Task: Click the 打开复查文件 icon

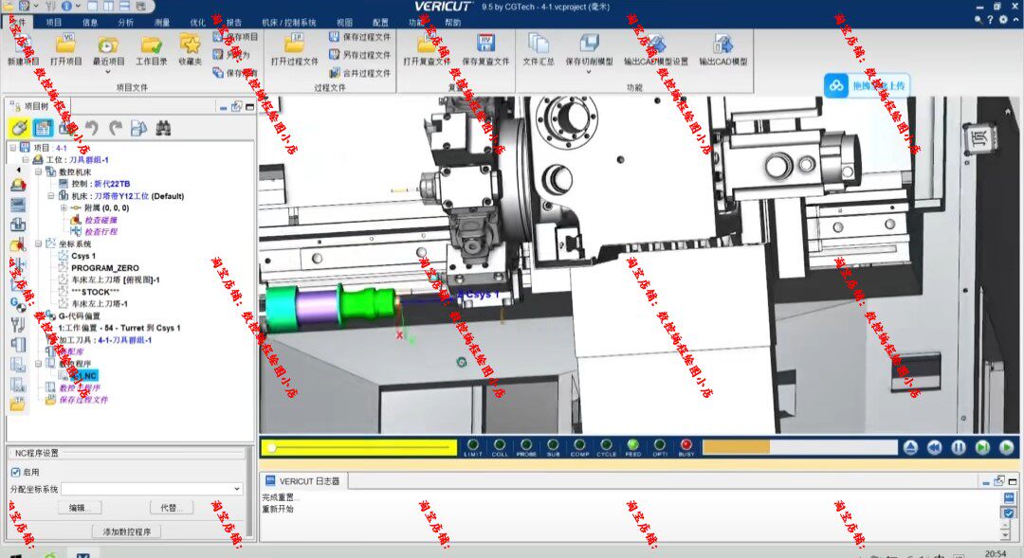Action: point(427,45)
